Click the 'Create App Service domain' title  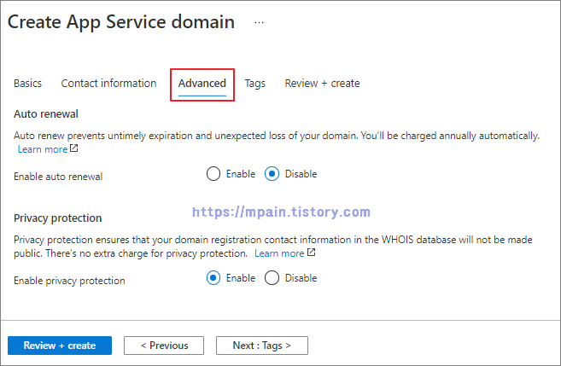click(x=121, y=22)
